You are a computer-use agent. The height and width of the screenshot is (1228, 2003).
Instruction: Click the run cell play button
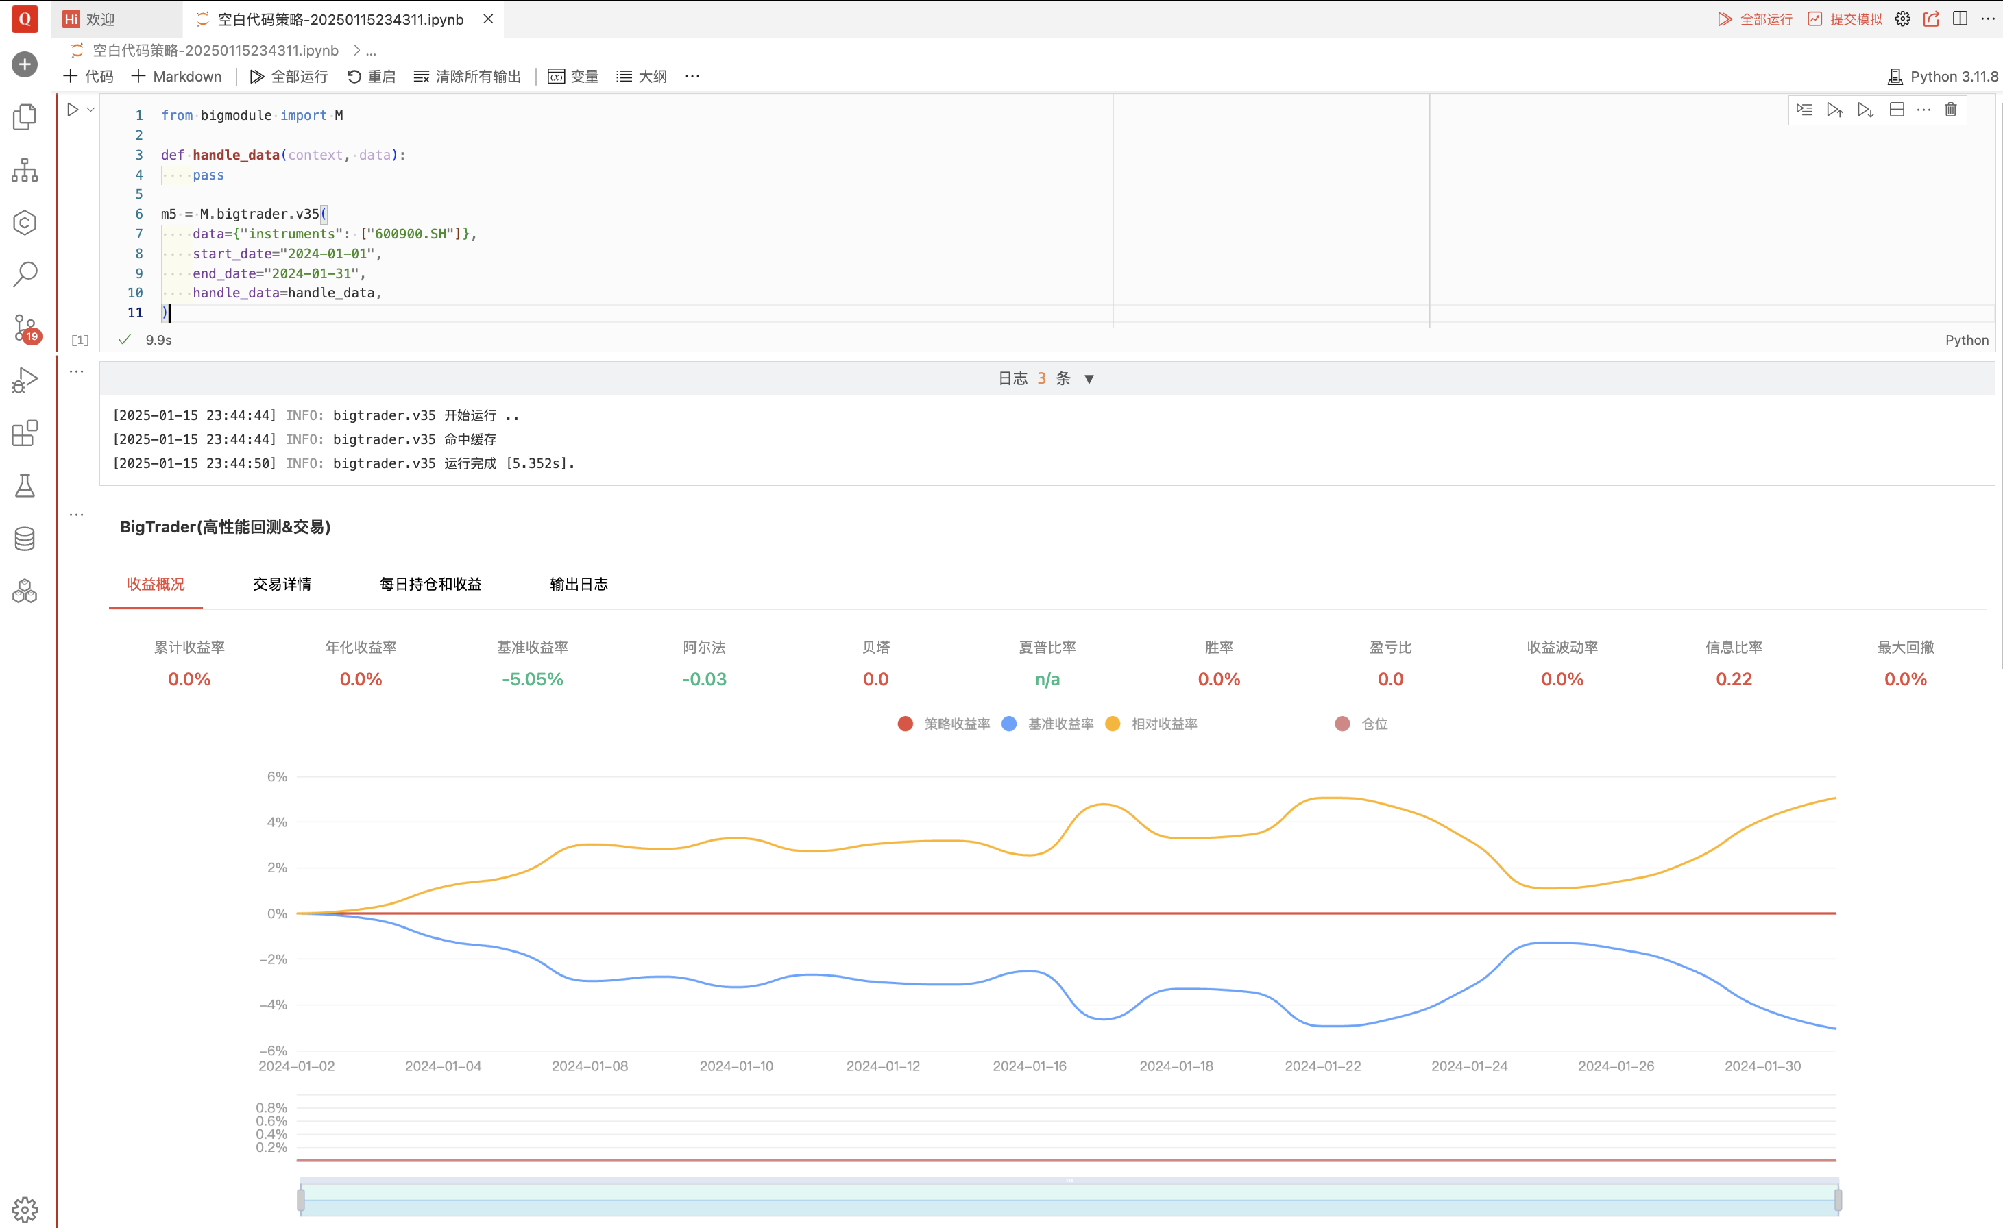click(x=73, y=110)
